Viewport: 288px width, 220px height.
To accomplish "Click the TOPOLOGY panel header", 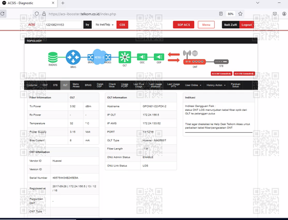I will (x=141, y=41).
